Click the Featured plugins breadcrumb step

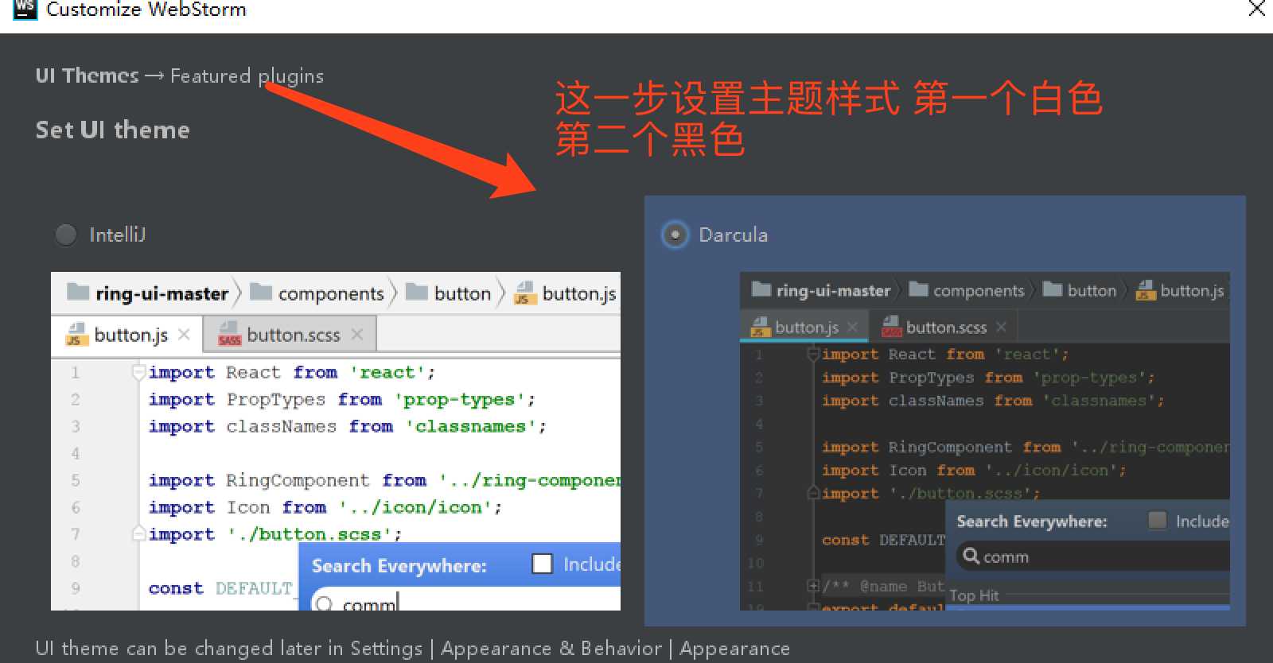[247, 76]
